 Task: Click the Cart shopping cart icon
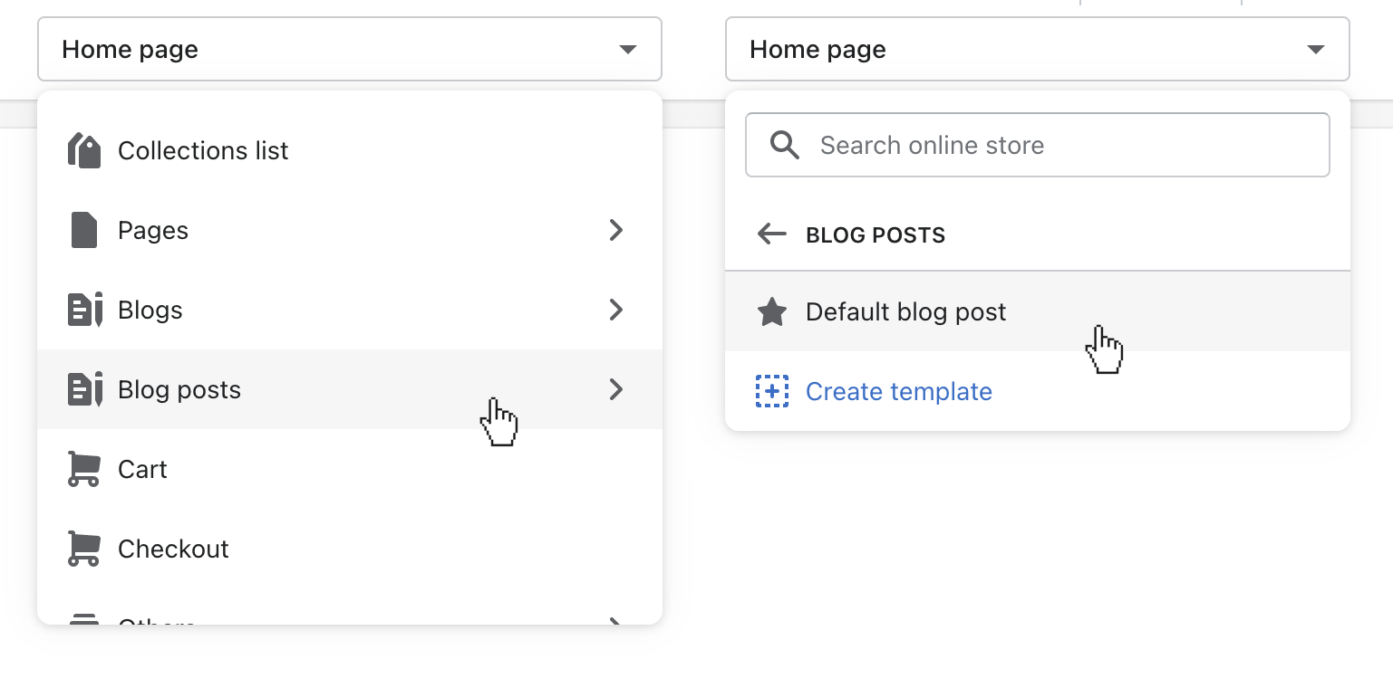pyautogui.click(x=83, y=469)
